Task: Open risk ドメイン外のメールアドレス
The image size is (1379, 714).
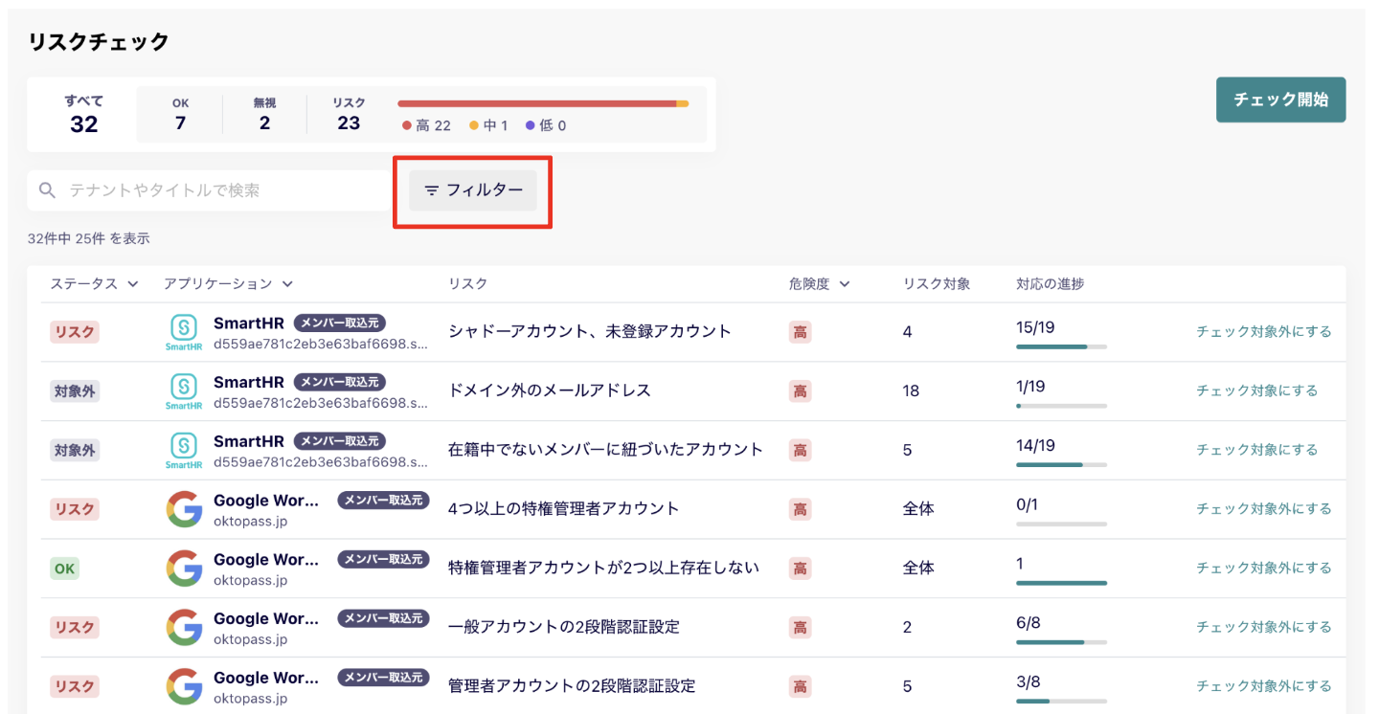Action: [550, 391]
